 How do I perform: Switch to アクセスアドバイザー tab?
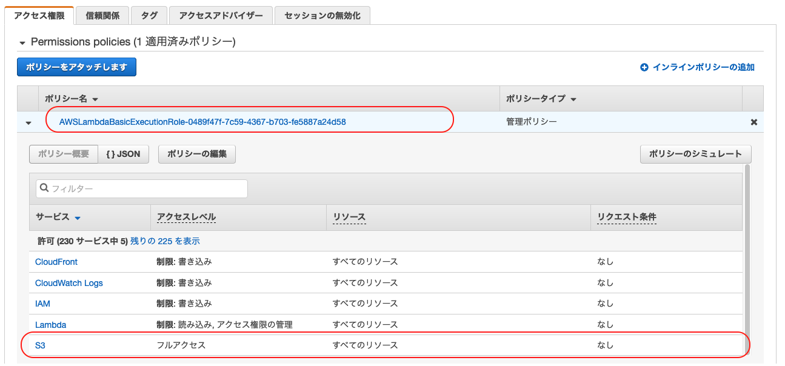point(221,16)
